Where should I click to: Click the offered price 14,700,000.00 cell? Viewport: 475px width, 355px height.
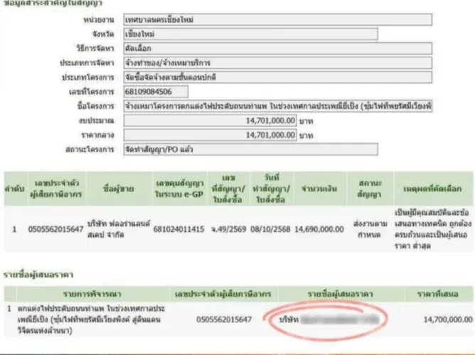(x=441, y=320)
